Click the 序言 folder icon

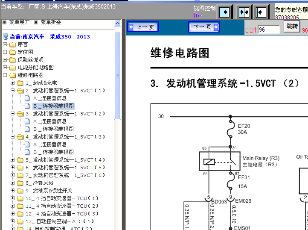pos(12,44)
